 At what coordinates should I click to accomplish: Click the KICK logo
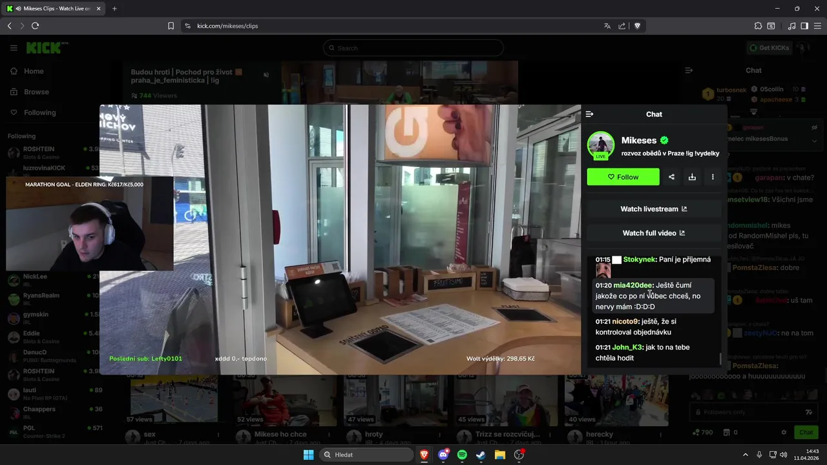47,48
